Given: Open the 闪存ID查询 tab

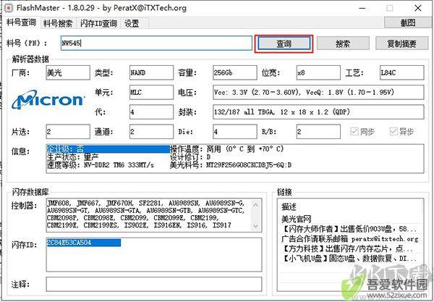Looking at the screenshot, I should (x=98, y=24).
